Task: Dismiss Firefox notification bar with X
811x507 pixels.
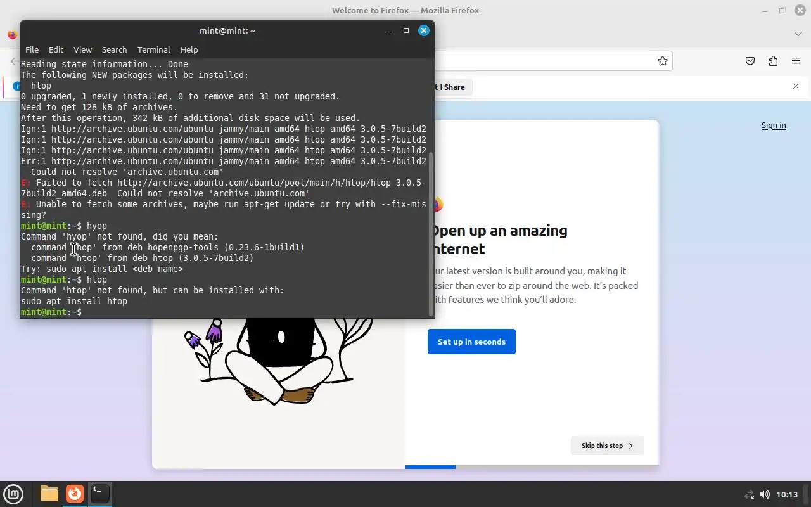Action: coord(796,86)
